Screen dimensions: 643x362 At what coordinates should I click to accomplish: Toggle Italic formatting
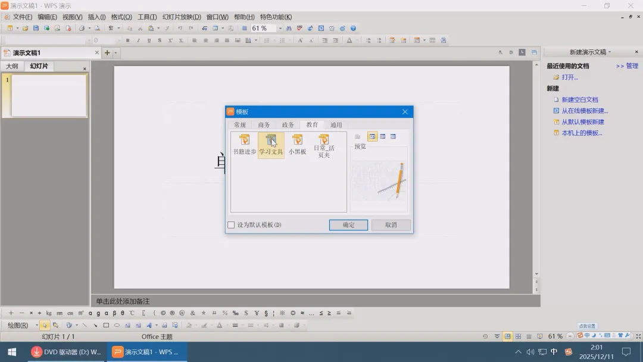point(138,40)
